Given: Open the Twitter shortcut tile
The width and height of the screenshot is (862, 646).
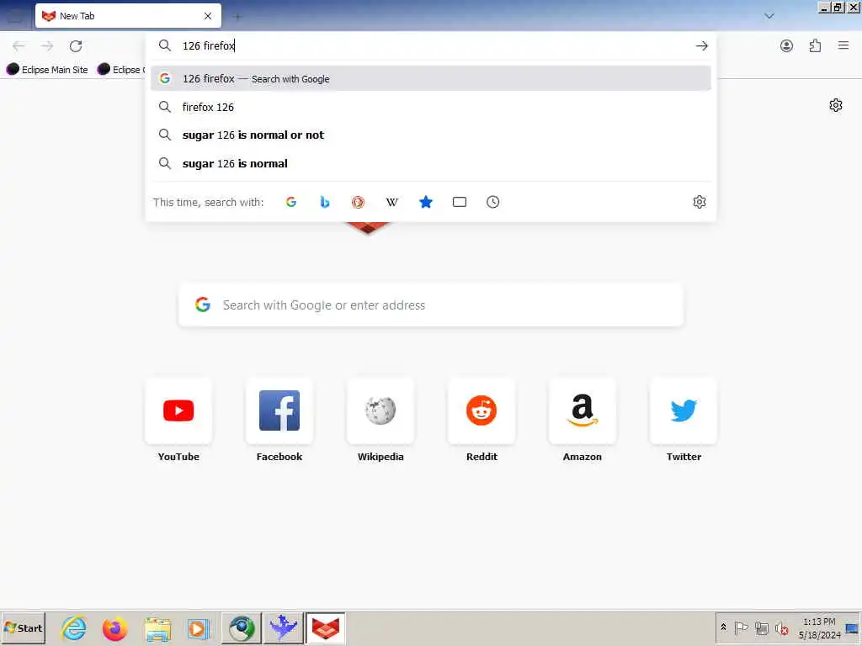Looking at the screenshot, I should [x=684, y=410].
